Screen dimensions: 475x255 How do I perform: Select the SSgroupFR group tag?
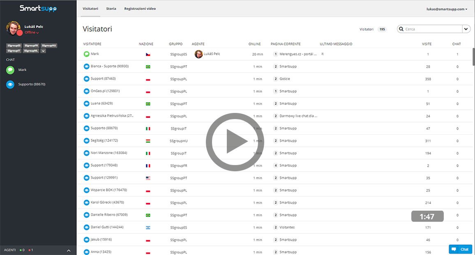point(31,46)
